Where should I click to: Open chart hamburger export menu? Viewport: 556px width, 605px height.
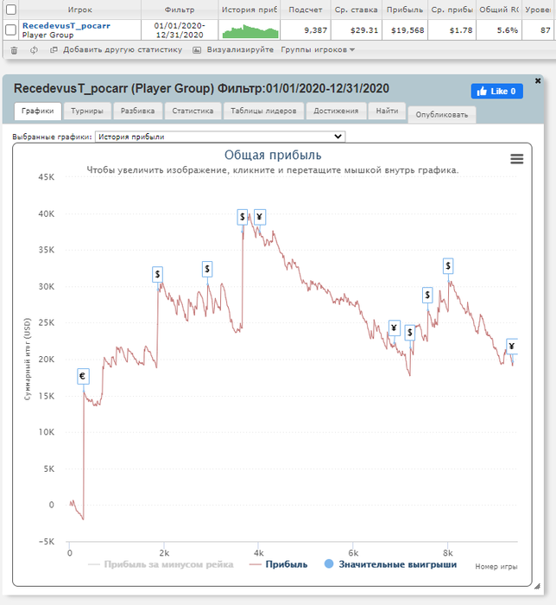coord(516,158)
